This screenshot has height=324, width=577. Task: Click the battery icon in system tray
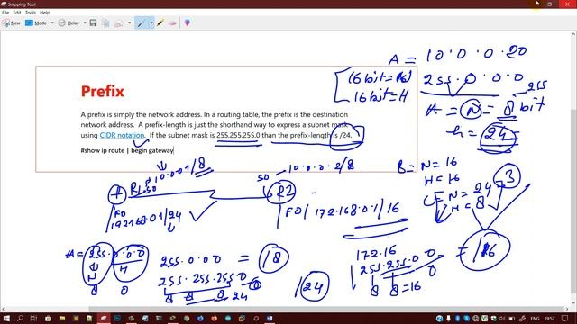511,319
